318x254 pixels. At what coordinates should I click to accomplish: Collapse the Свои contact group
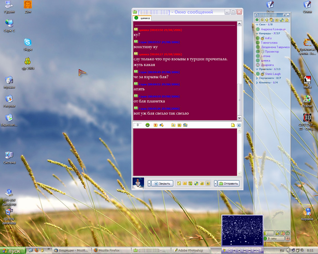click(x=257, y=24)
